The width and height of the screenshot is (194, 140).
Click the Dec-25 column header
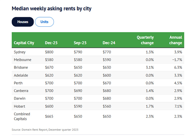51,43
